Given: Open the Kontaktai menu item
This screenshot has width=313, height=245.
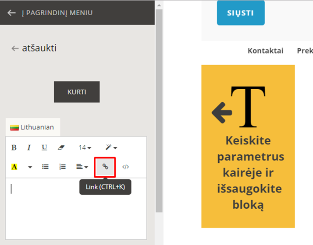Looking at the screenshot, I should [266, 51].
